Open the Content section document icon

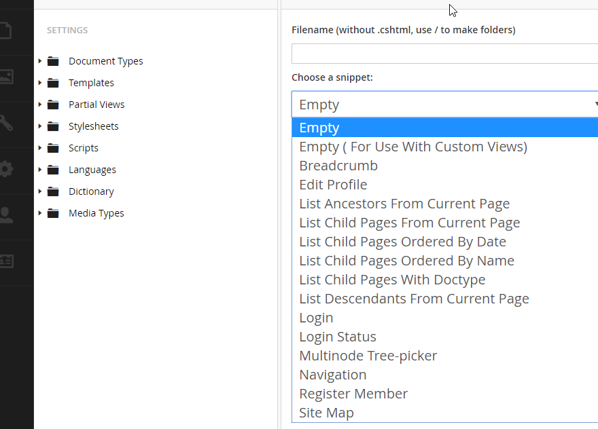5,31
